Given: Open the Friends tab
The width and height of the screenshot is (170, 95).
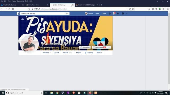Looking at the screenshot, I should [67, 53].
